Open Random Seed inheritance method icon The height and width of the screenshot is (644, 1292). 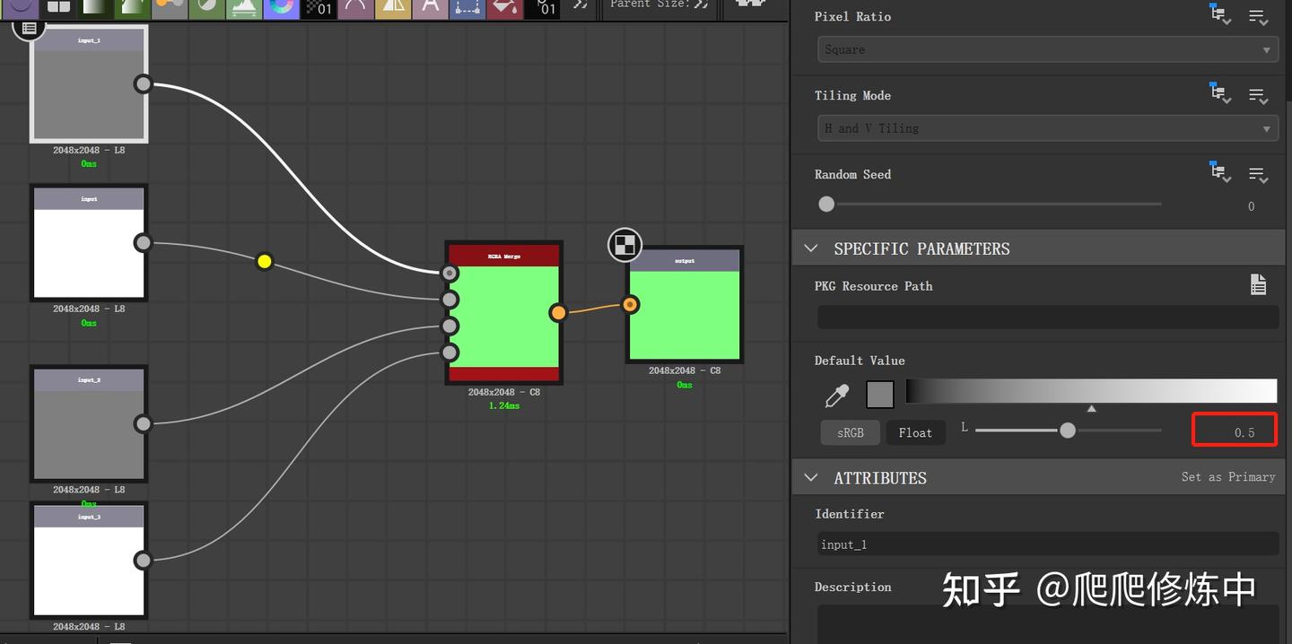pyautogui.click(x=1220, y=172)
